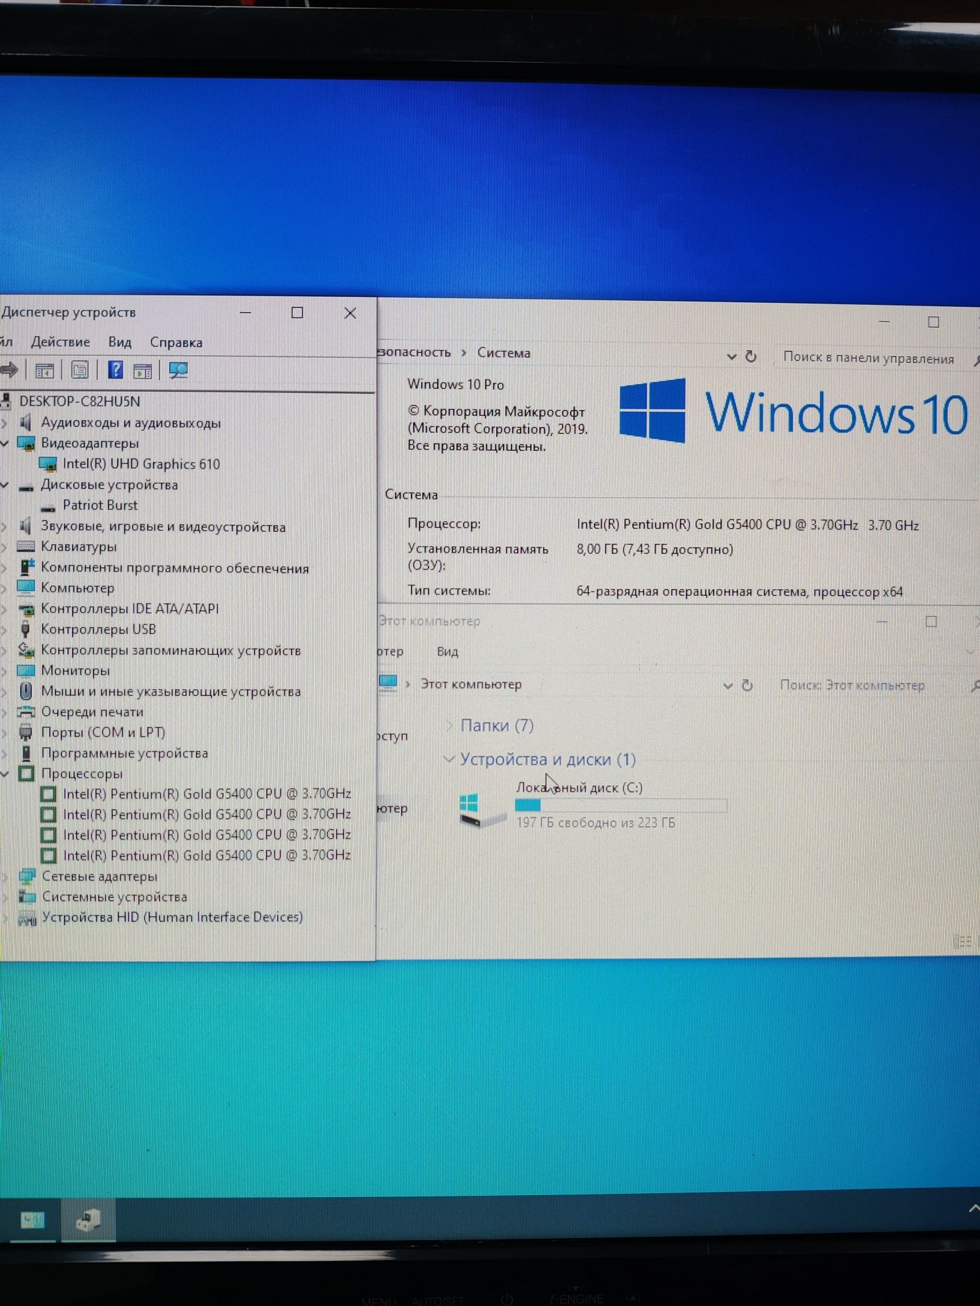Toggle the console tree toolbar icon
Viewport: 980px width, 1306px height.
pyautogui.click(x=44, y=371)
